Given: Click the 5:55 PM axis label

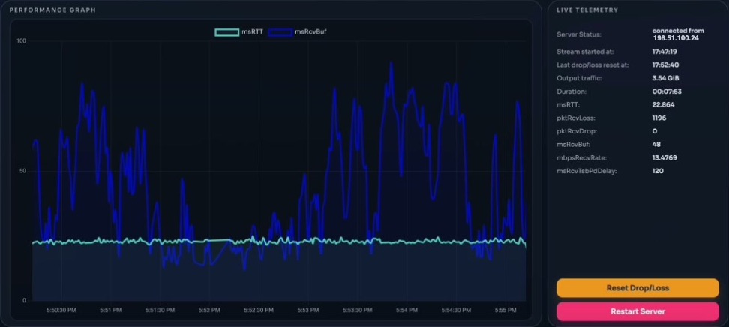Looking at the screenshot, I should click(x=505, y=310).
